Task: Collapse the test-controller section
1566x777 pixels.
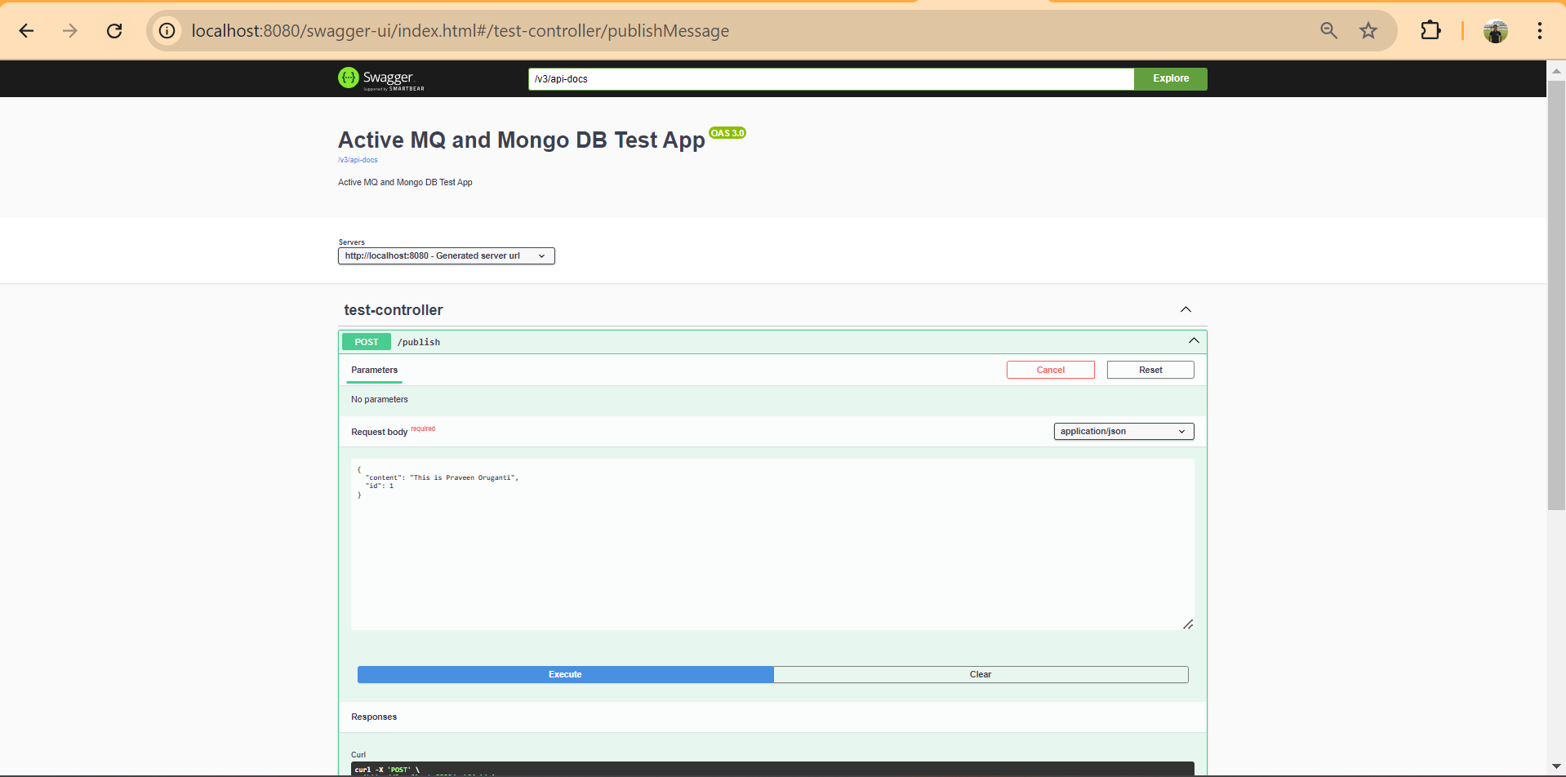Action: coord(1186,309)
